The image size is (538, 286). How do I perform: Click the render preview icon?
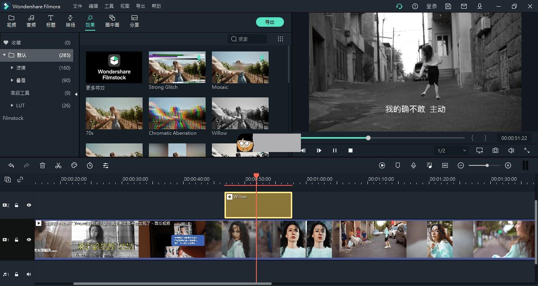[382, 165]
